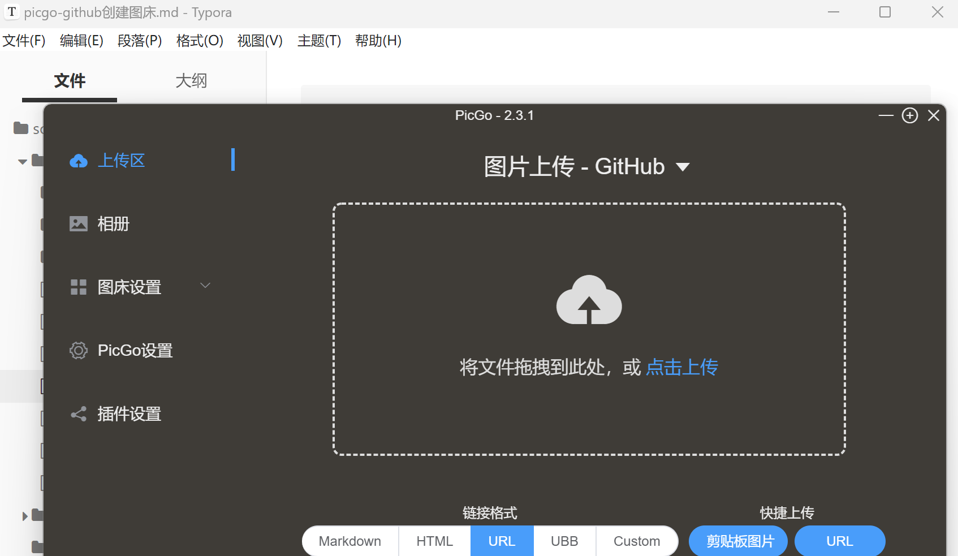This screenshot has height=556, width=958.
Task: Maximize the Typora window
Action: tap(885, 12)
